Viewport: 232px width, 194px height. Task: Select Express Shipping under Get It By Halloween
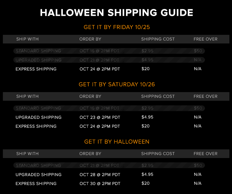(x=36, y=184)
